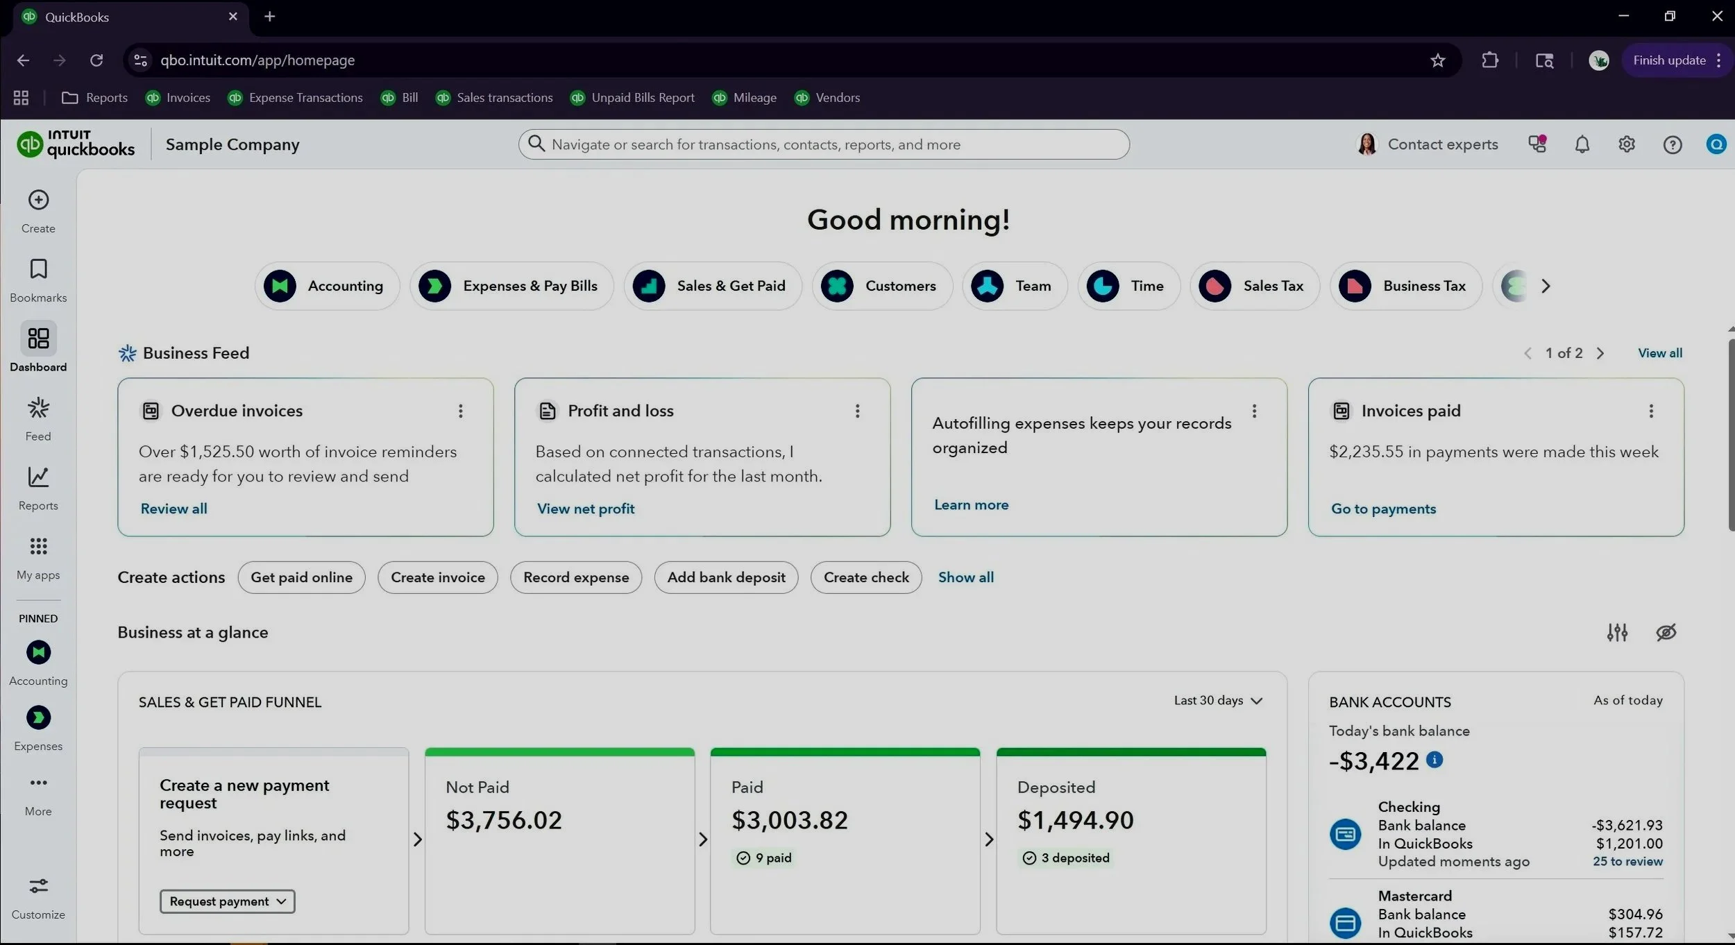Image resolution: width=1735 pixels, height=945 pixels.
Task: Expand arrow after Paid card
Action: (988, 840)
